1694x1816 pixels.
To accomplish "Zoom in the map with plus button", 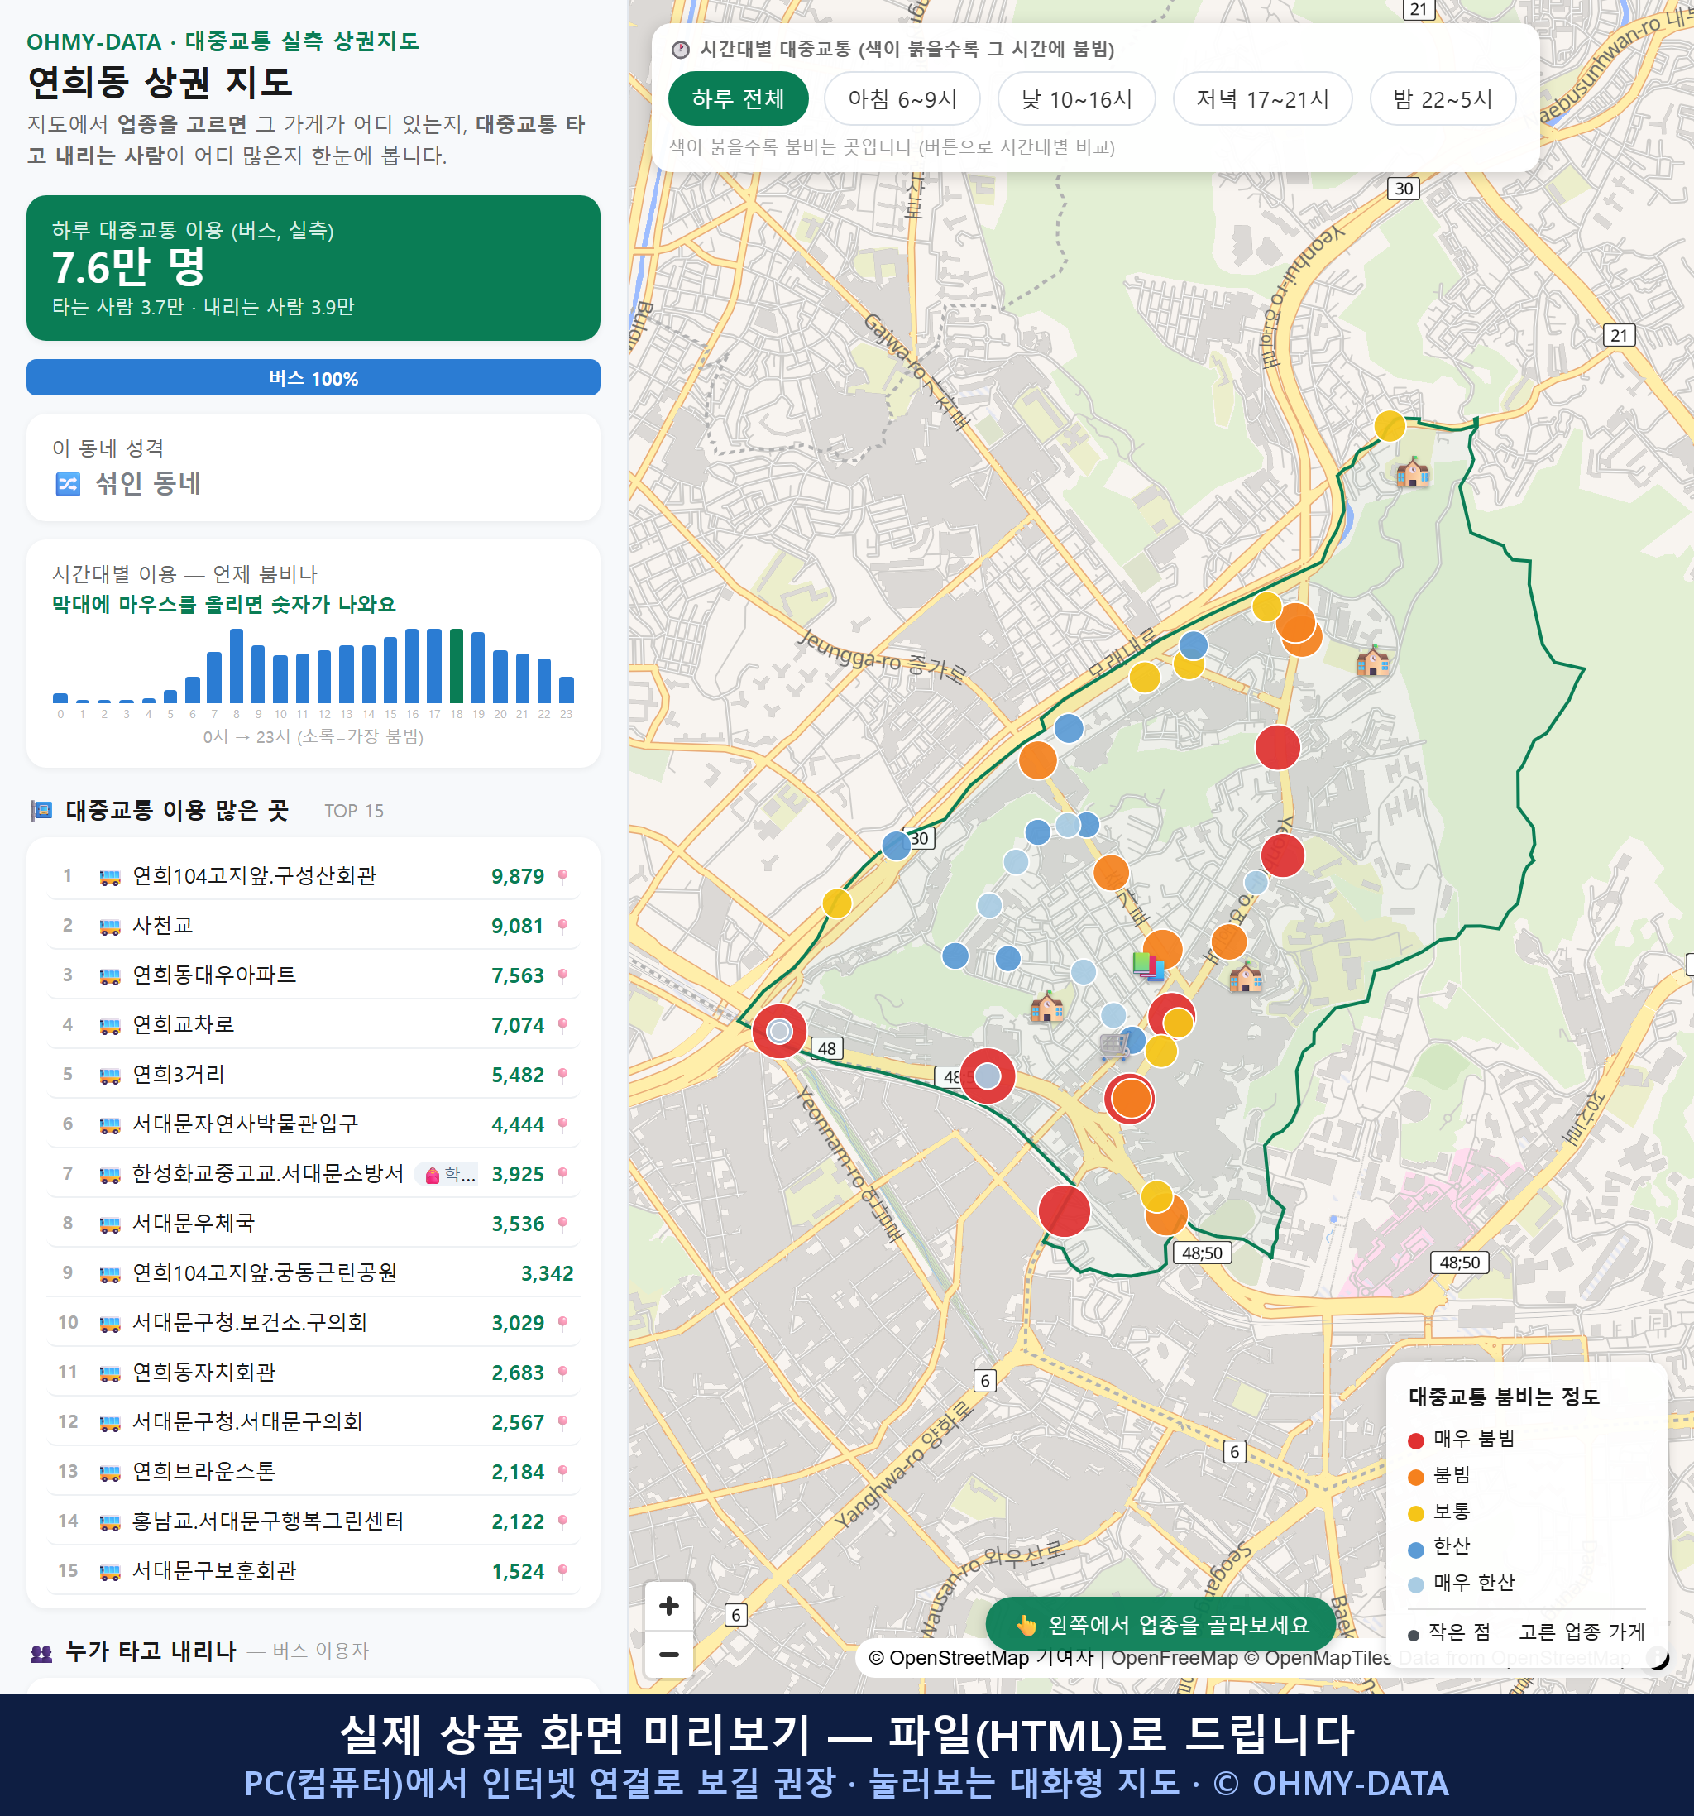I will pos(668,1606).
